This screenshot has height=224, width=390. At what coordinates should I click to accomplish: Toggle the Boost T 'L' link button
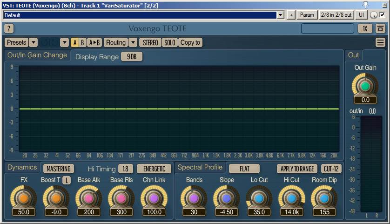(x=67, y=180)
